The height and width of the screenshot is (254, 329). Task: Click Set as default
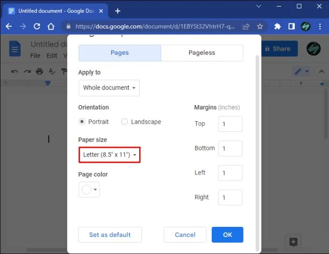pos(110,234)
